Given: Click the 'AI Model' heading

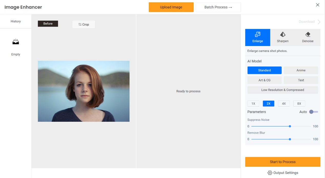Looking at the screenshot, I should tap(255, 61).
